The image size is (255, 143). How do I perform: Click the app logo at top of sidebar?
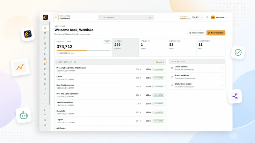point(45,17)
